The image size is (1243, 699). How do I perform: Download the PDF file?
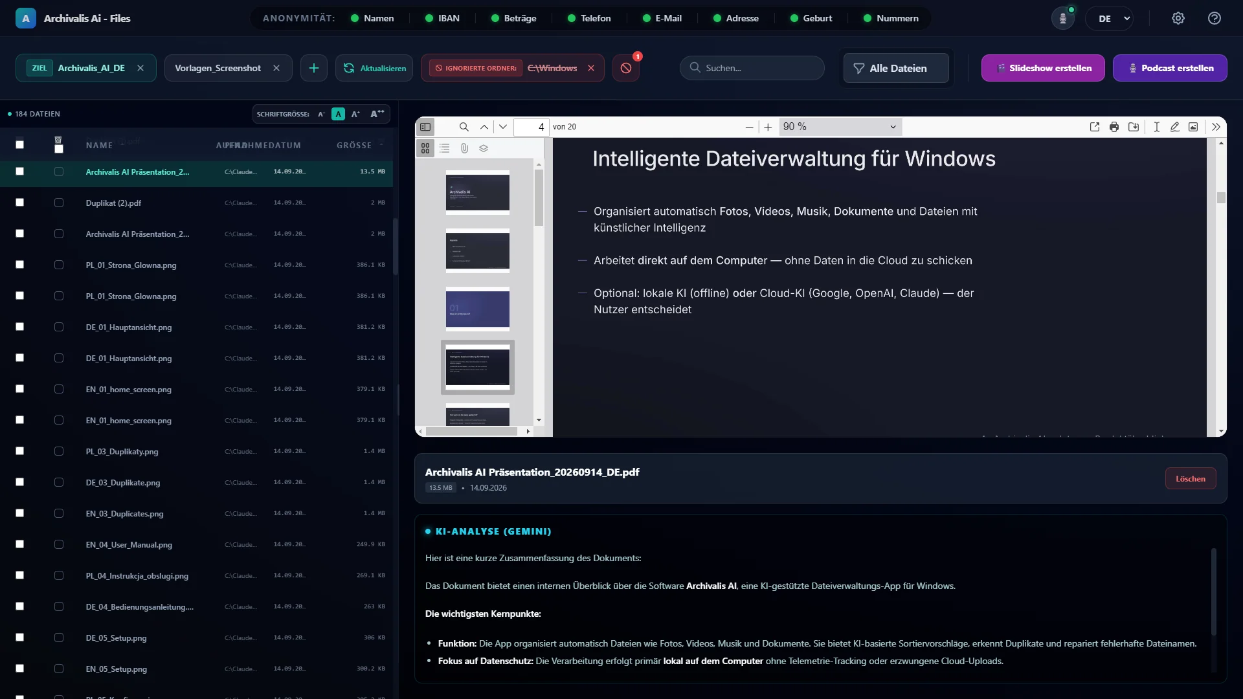1134,127
